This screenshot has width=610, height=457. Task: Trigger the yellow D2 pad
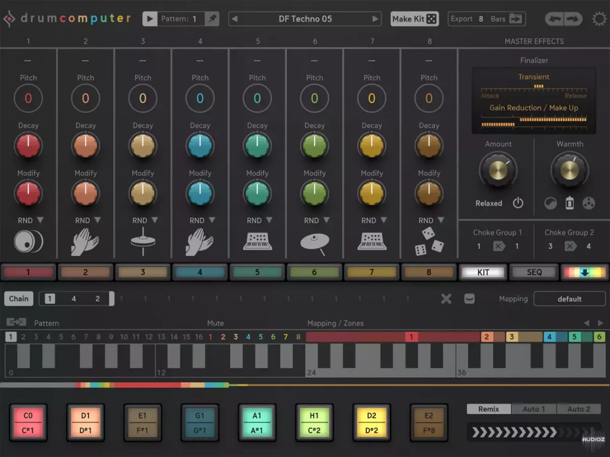click(372, 422)
